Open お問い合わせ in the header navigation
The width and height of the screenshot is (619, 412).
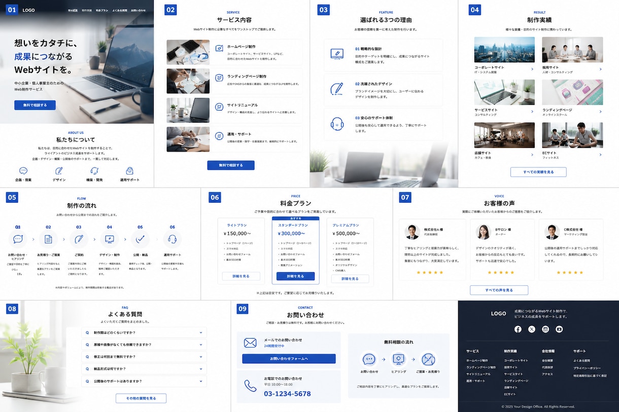(138, 10)
